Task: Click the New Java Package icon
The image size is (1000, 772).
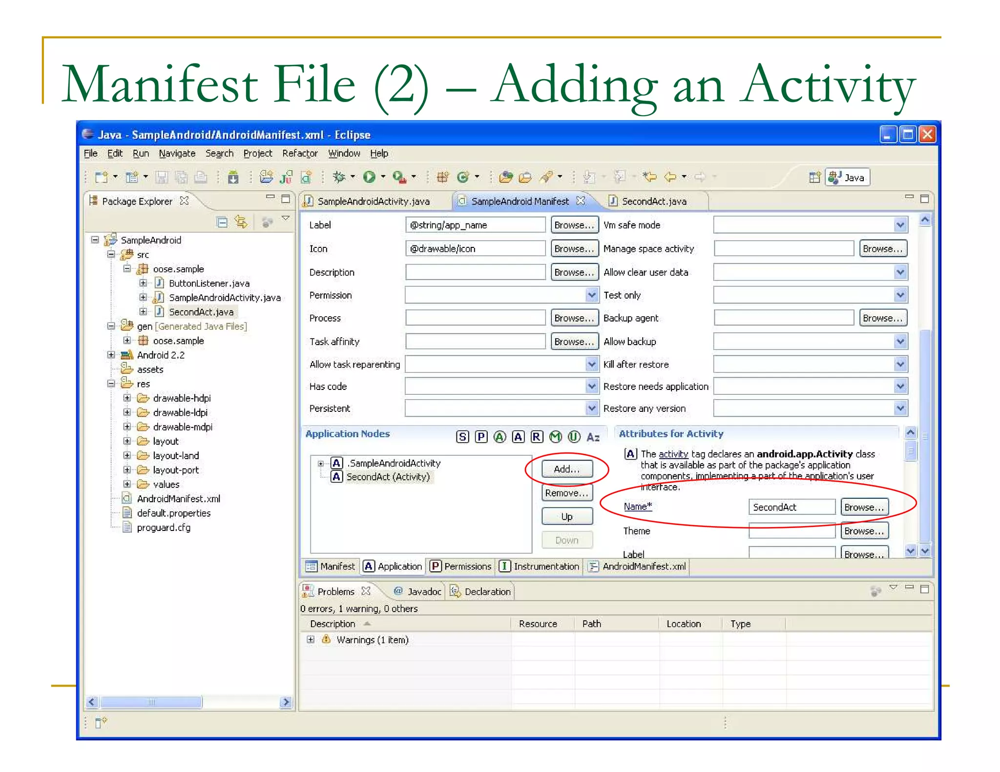Action: click(442, 177)
